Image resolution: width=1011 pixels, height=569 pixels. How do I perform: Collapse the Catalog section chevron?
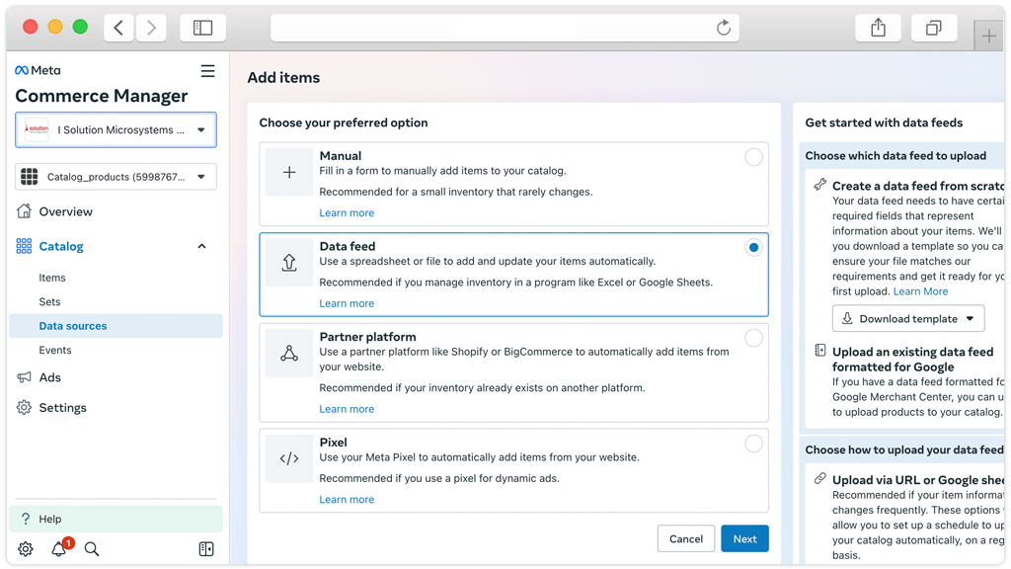pos(202,246)
